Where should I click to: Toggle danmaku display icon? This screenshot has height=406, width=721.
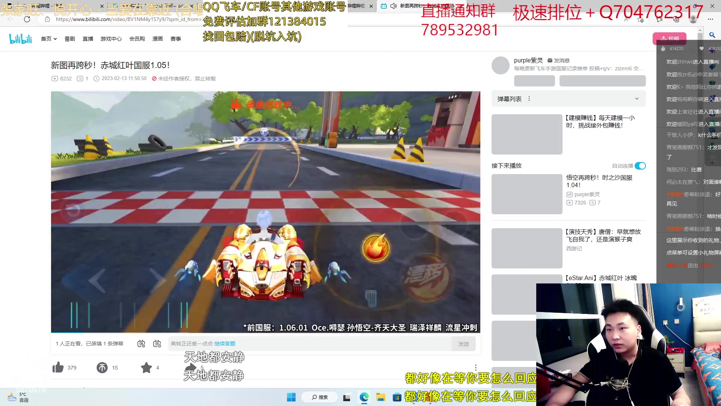click(x=141, y=344)
